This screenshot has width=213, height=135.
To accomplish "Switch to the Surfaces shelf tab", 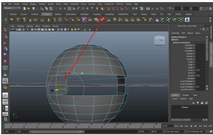I will click(35, 14).
